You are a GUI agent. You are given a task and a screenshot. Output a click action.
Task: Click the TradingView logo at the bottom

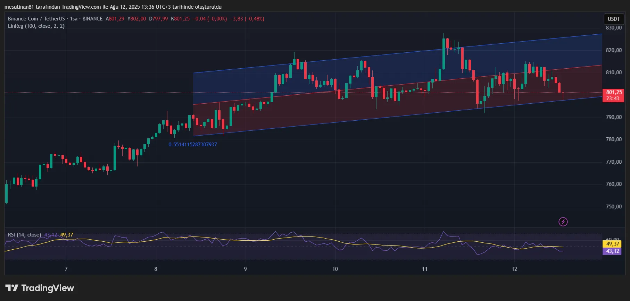[x=40, y=288]
